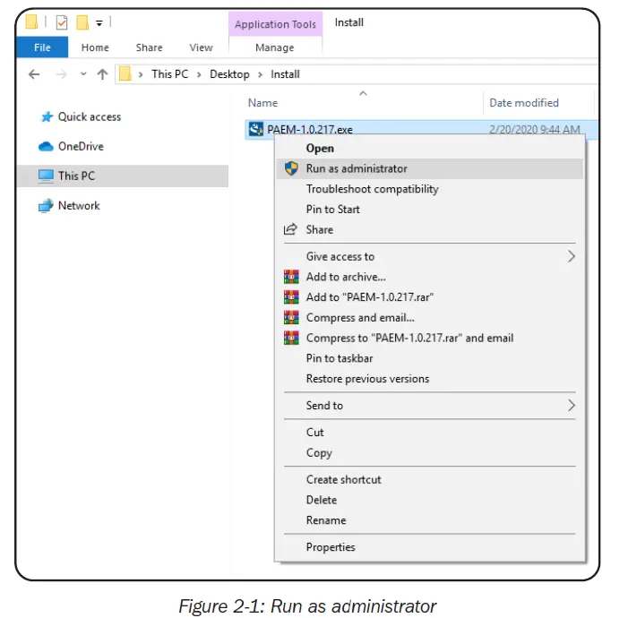The width and height of the screenshot is (628, 618).
Task: Choose Share in the context menu
Action: pyautogui.click(x=429, y=230)
